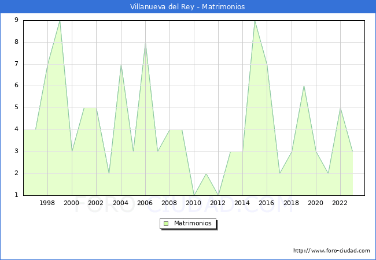Click the 2004 peak data point at 7

point(121,64)
